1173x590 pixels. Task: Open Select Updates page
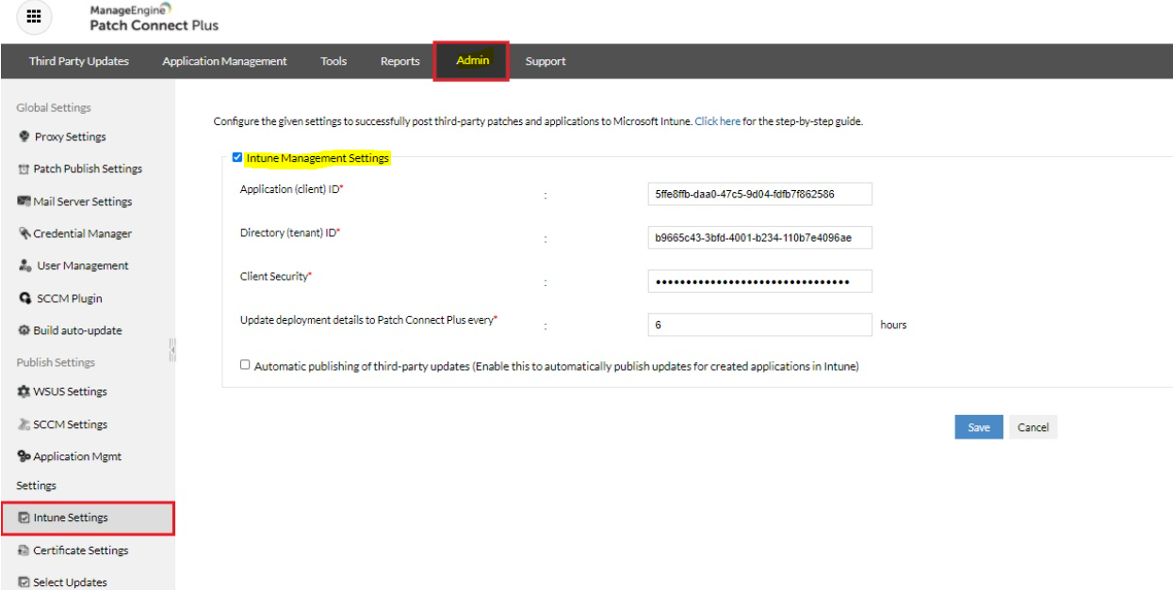coord(71,582)
